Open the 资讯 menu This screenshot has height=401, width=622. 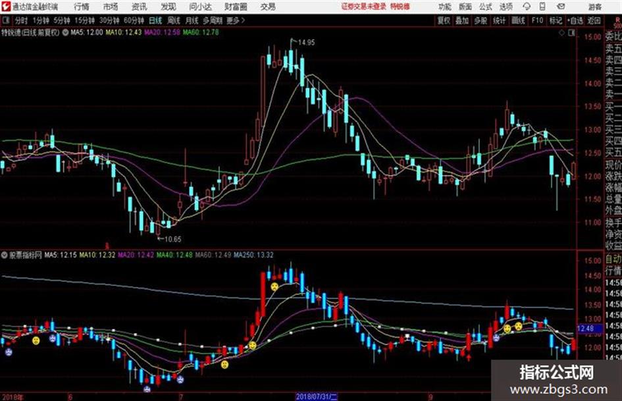click(x=140, y=7)
